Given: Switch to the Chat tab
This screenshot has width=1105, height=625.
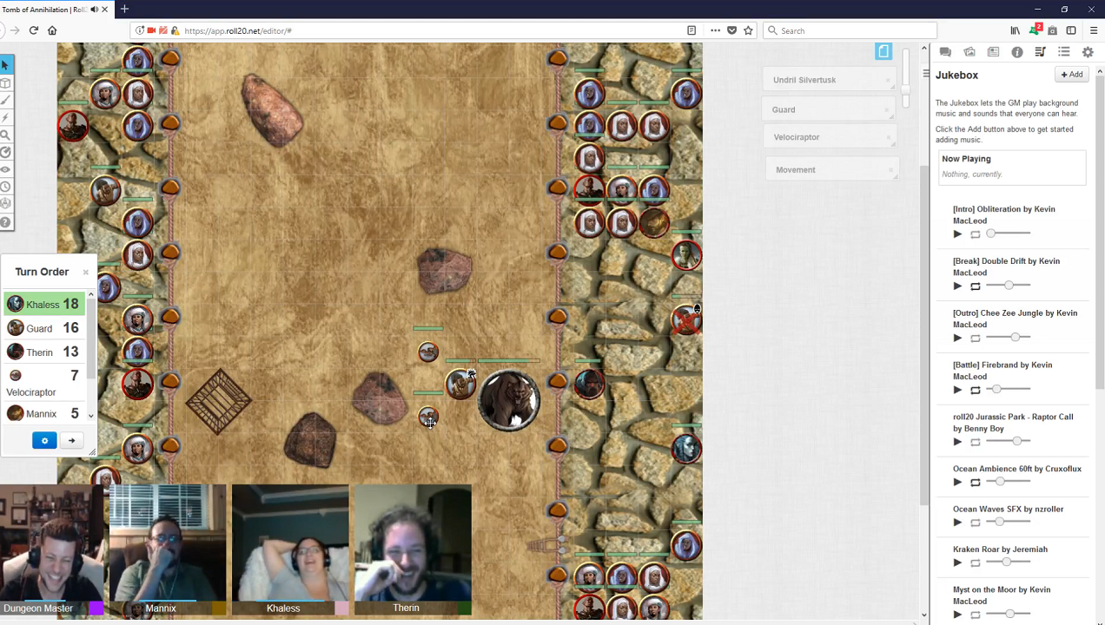Looking at the screenshot, I should coord(946,52).
